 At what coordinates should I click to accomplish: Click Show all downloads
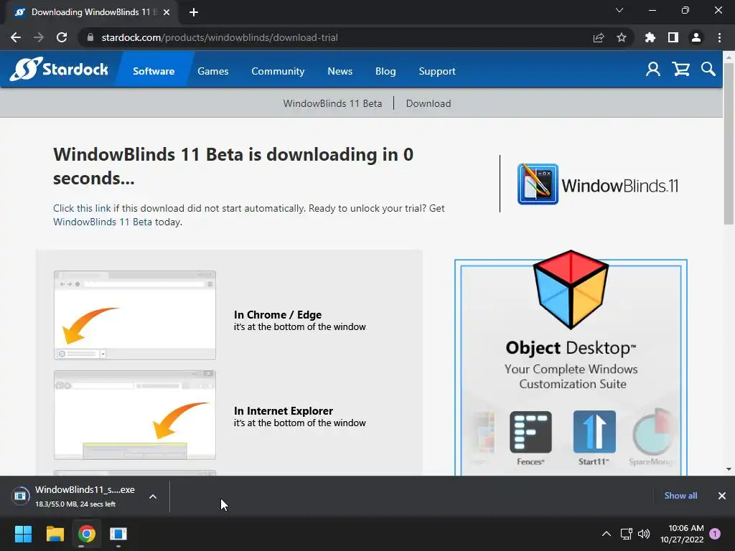pos(680,496)
